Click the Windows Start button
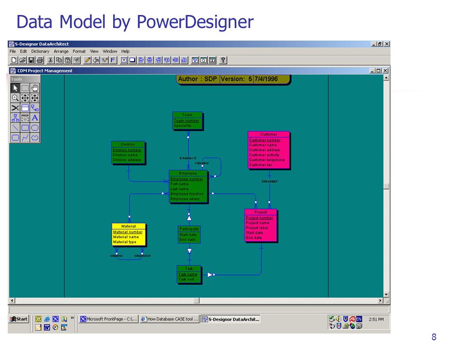Viewport: 464px width, 348px height. (x=19, y=319)
